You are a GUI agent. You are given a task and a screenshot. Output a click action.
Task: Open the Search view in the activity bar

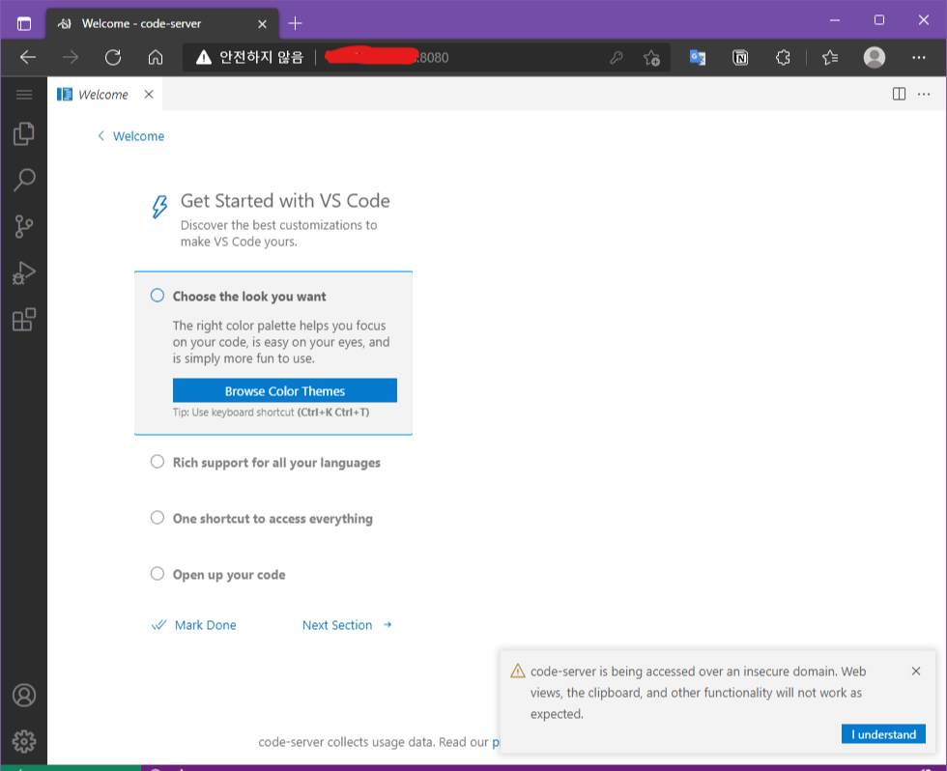[x=23, y=180]
